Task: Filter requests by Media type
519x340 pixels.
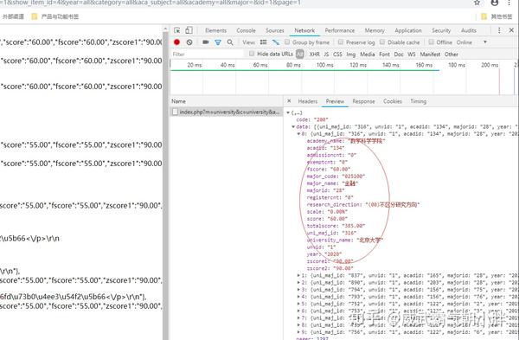Action: pos(367,54)
